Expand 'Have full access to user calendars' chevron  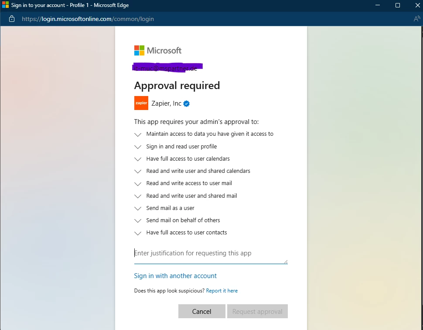(x=138, y=159)
